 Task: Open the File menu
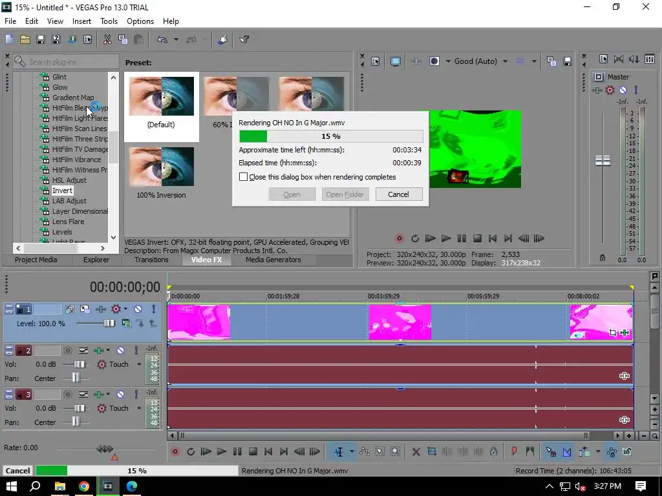10,21
